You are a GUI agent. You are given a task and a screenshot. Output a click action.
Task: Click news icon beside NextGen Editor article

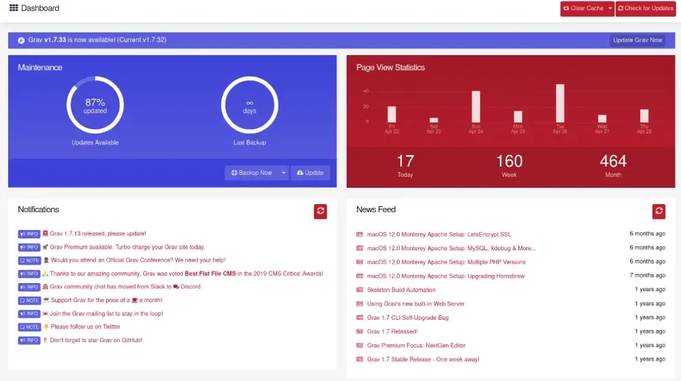tap(360, 346)
